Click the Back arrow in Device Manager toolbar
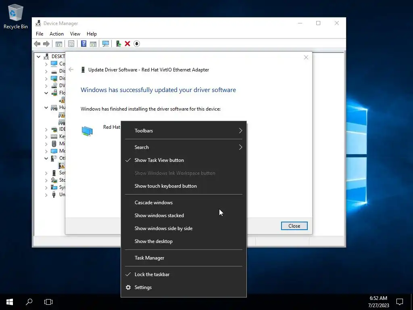The image size is (413, 310). click(37, 44)
